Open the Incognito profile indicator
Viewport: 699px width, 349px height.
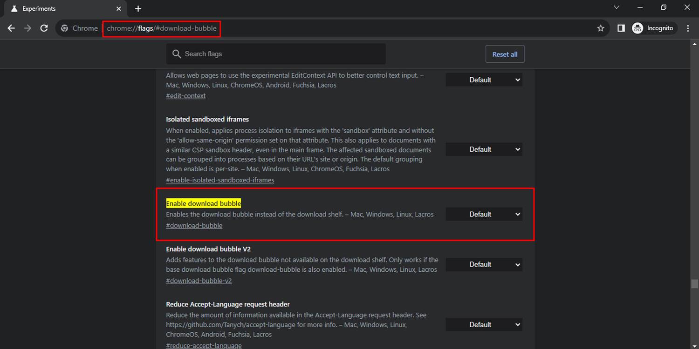653,28
